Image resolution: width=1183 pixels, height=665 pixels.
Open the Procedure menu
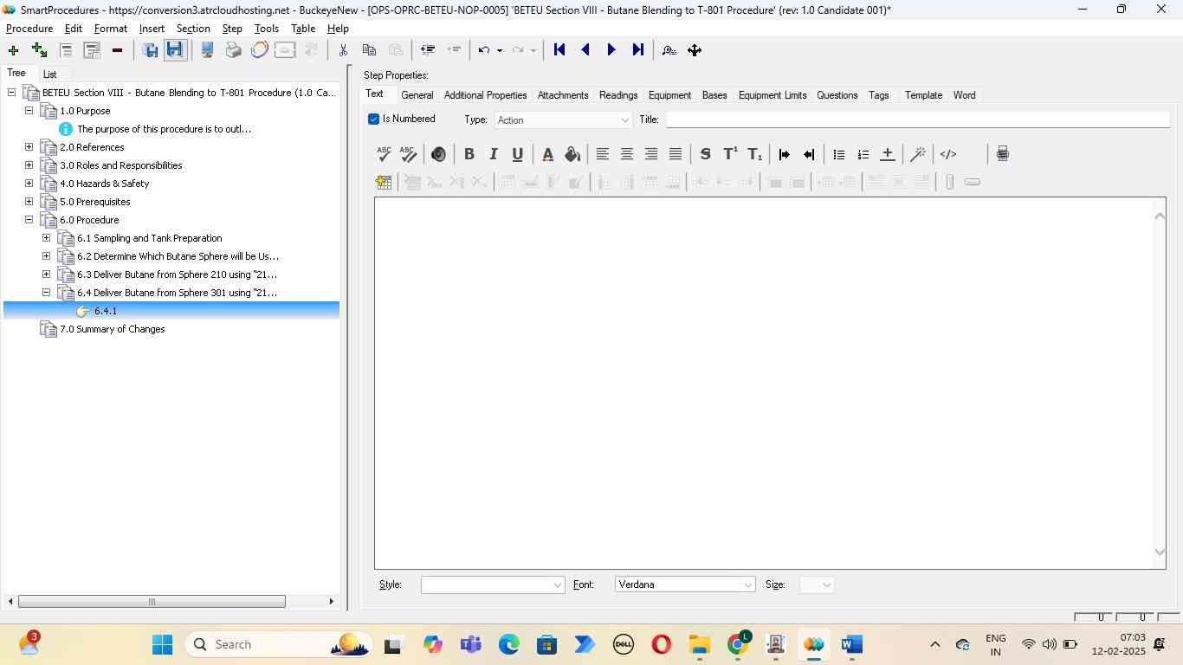29,29
